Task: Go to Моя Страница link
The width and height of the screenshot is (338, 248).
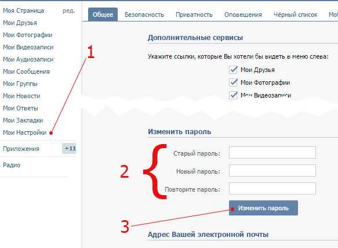Action: [x=24, y=10]
